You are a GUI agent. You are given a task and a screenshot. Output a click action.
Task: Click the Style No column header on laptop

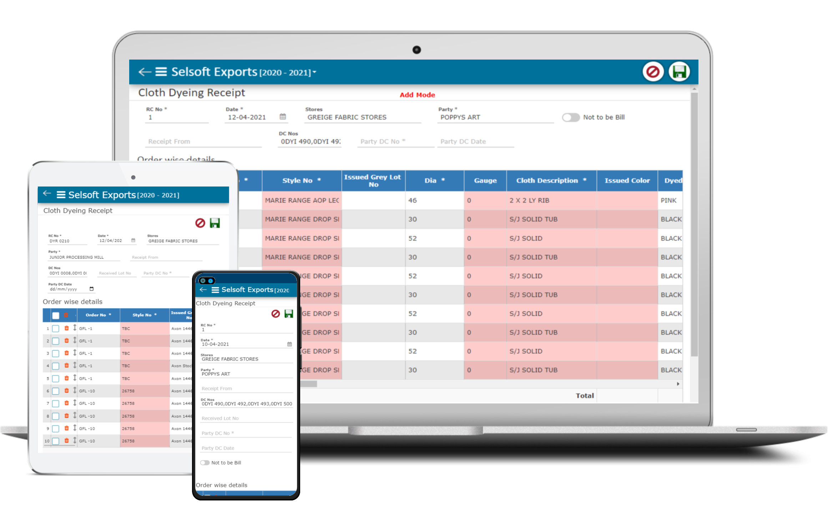click(x=302, y=180)
